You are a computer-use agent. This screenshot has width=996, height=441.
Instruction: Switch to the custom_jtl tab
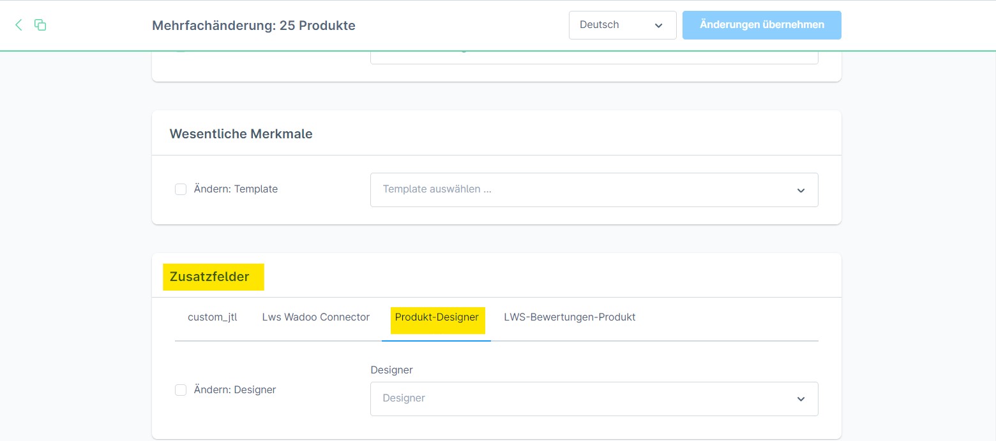click(x=213, y=317)
